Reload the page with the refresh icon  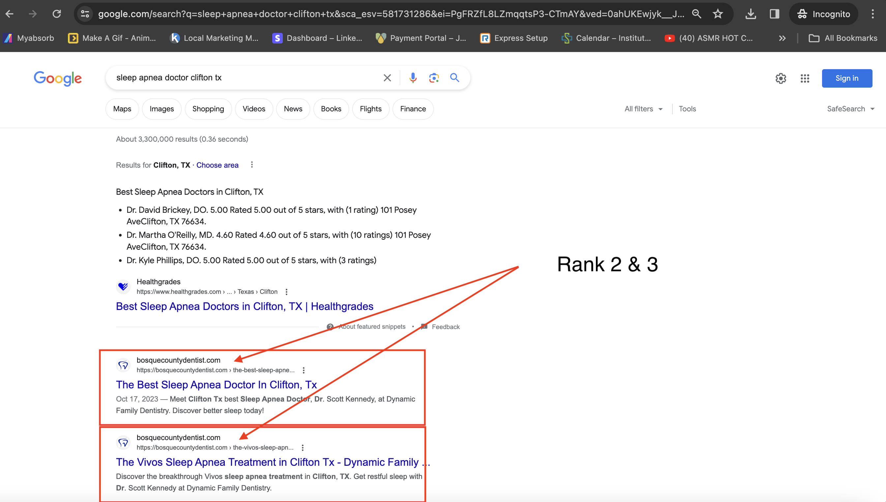click(57, 14)
